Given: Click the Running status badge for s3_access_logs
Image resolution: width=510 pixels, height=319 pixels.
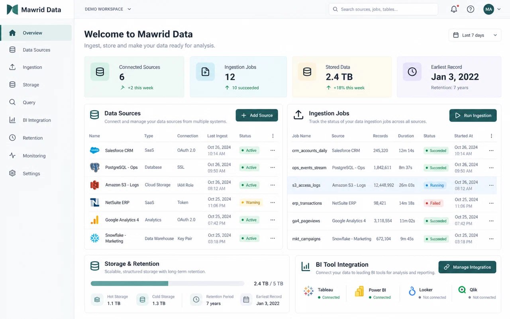Looking at the screenshot, I should click(435, 185).
